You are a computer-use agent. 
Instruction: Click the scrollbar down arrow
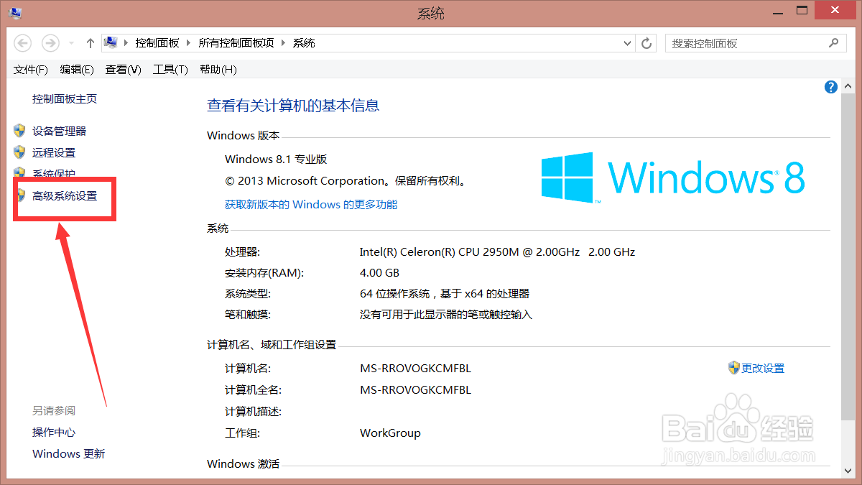tap(849, 471)
